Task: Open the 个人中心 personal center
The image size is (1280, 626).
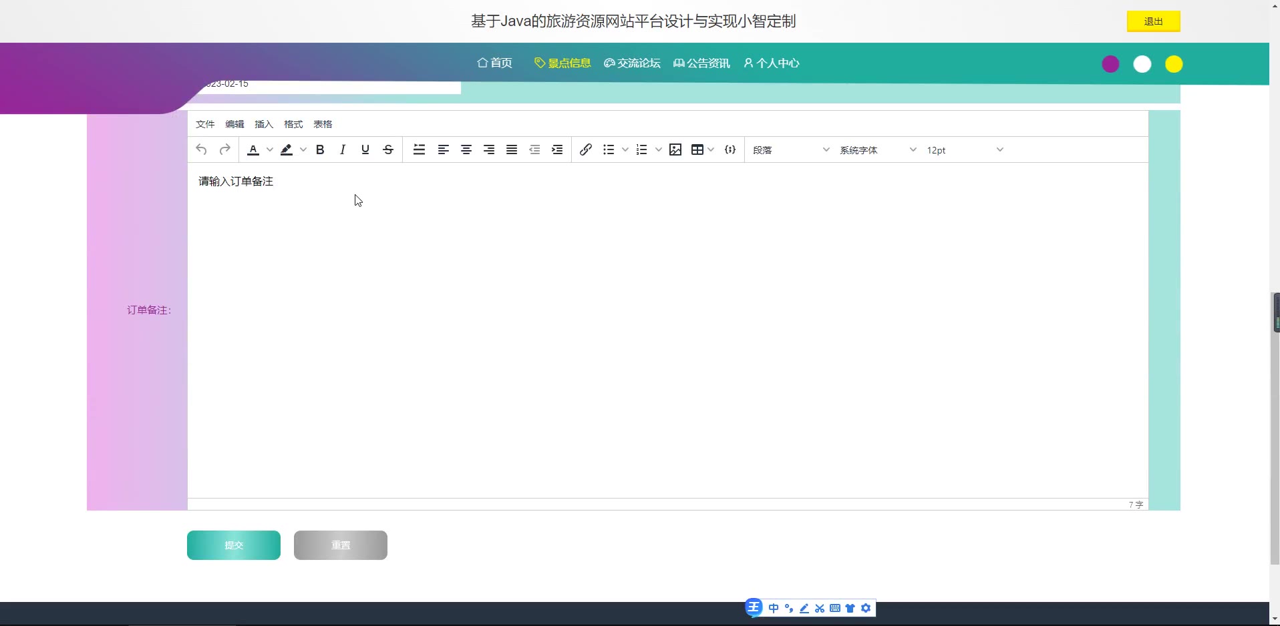Action: click(x=772, y=63)
